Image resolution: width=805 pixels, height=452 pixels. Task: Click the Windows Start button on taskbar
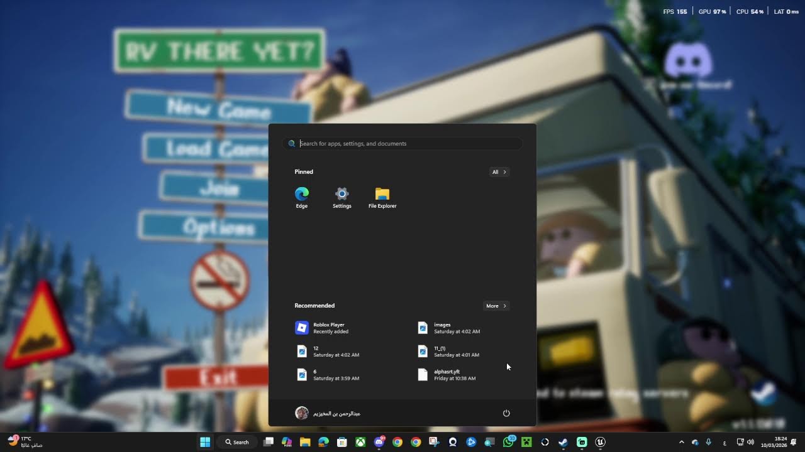[x=205, y=442]
